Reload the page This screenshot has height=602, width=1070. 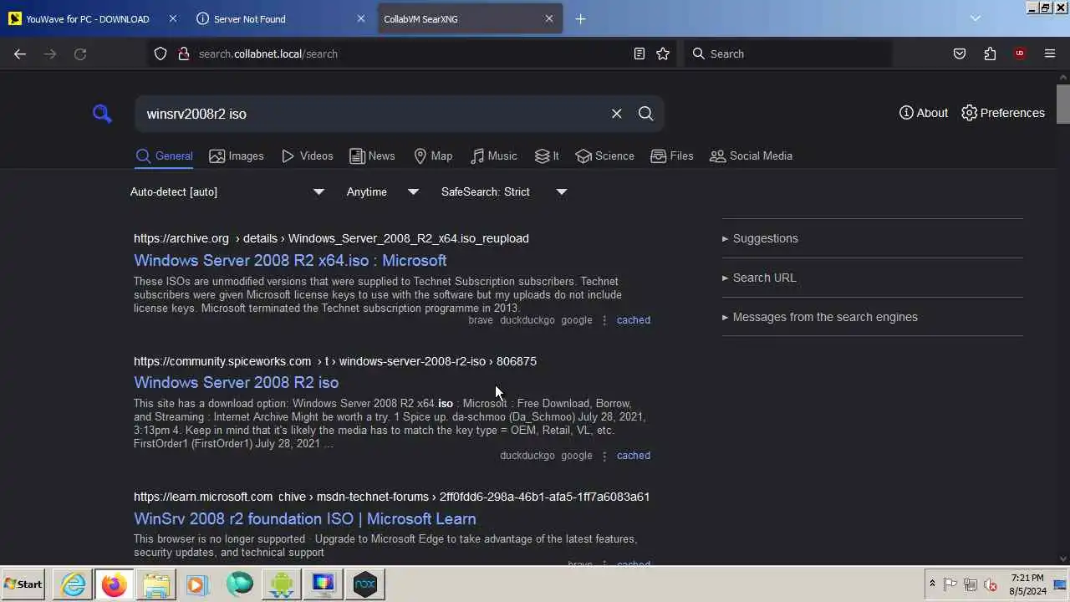point(80,54)
